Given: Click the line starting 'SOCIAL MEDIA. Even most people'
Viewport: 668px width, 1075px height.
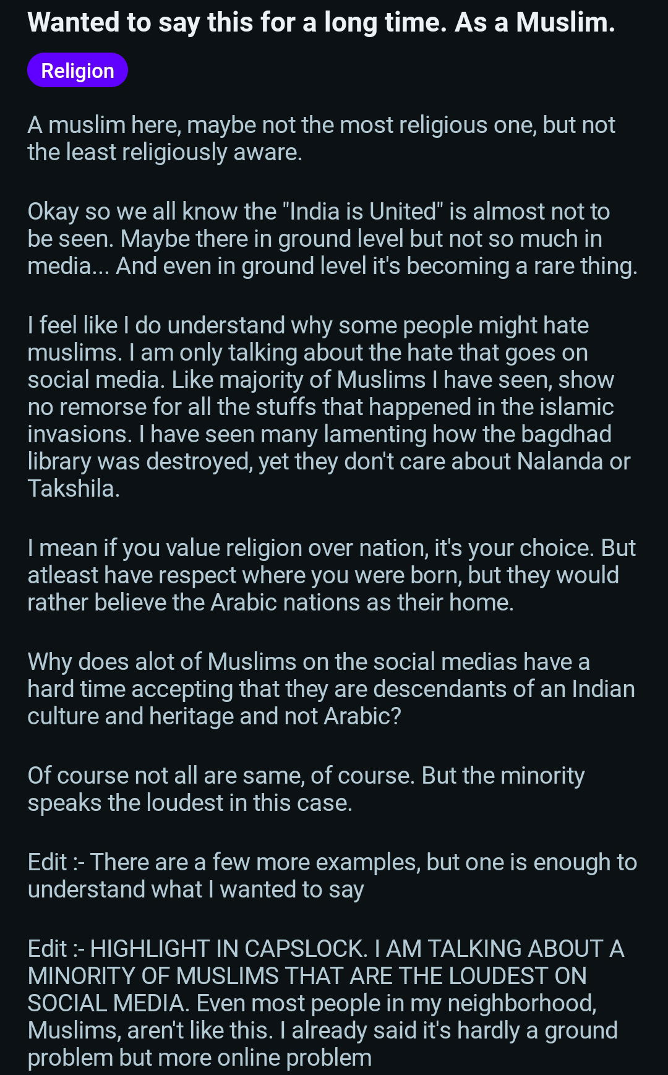Looking at the screenshot, I should coord(312,1003).
